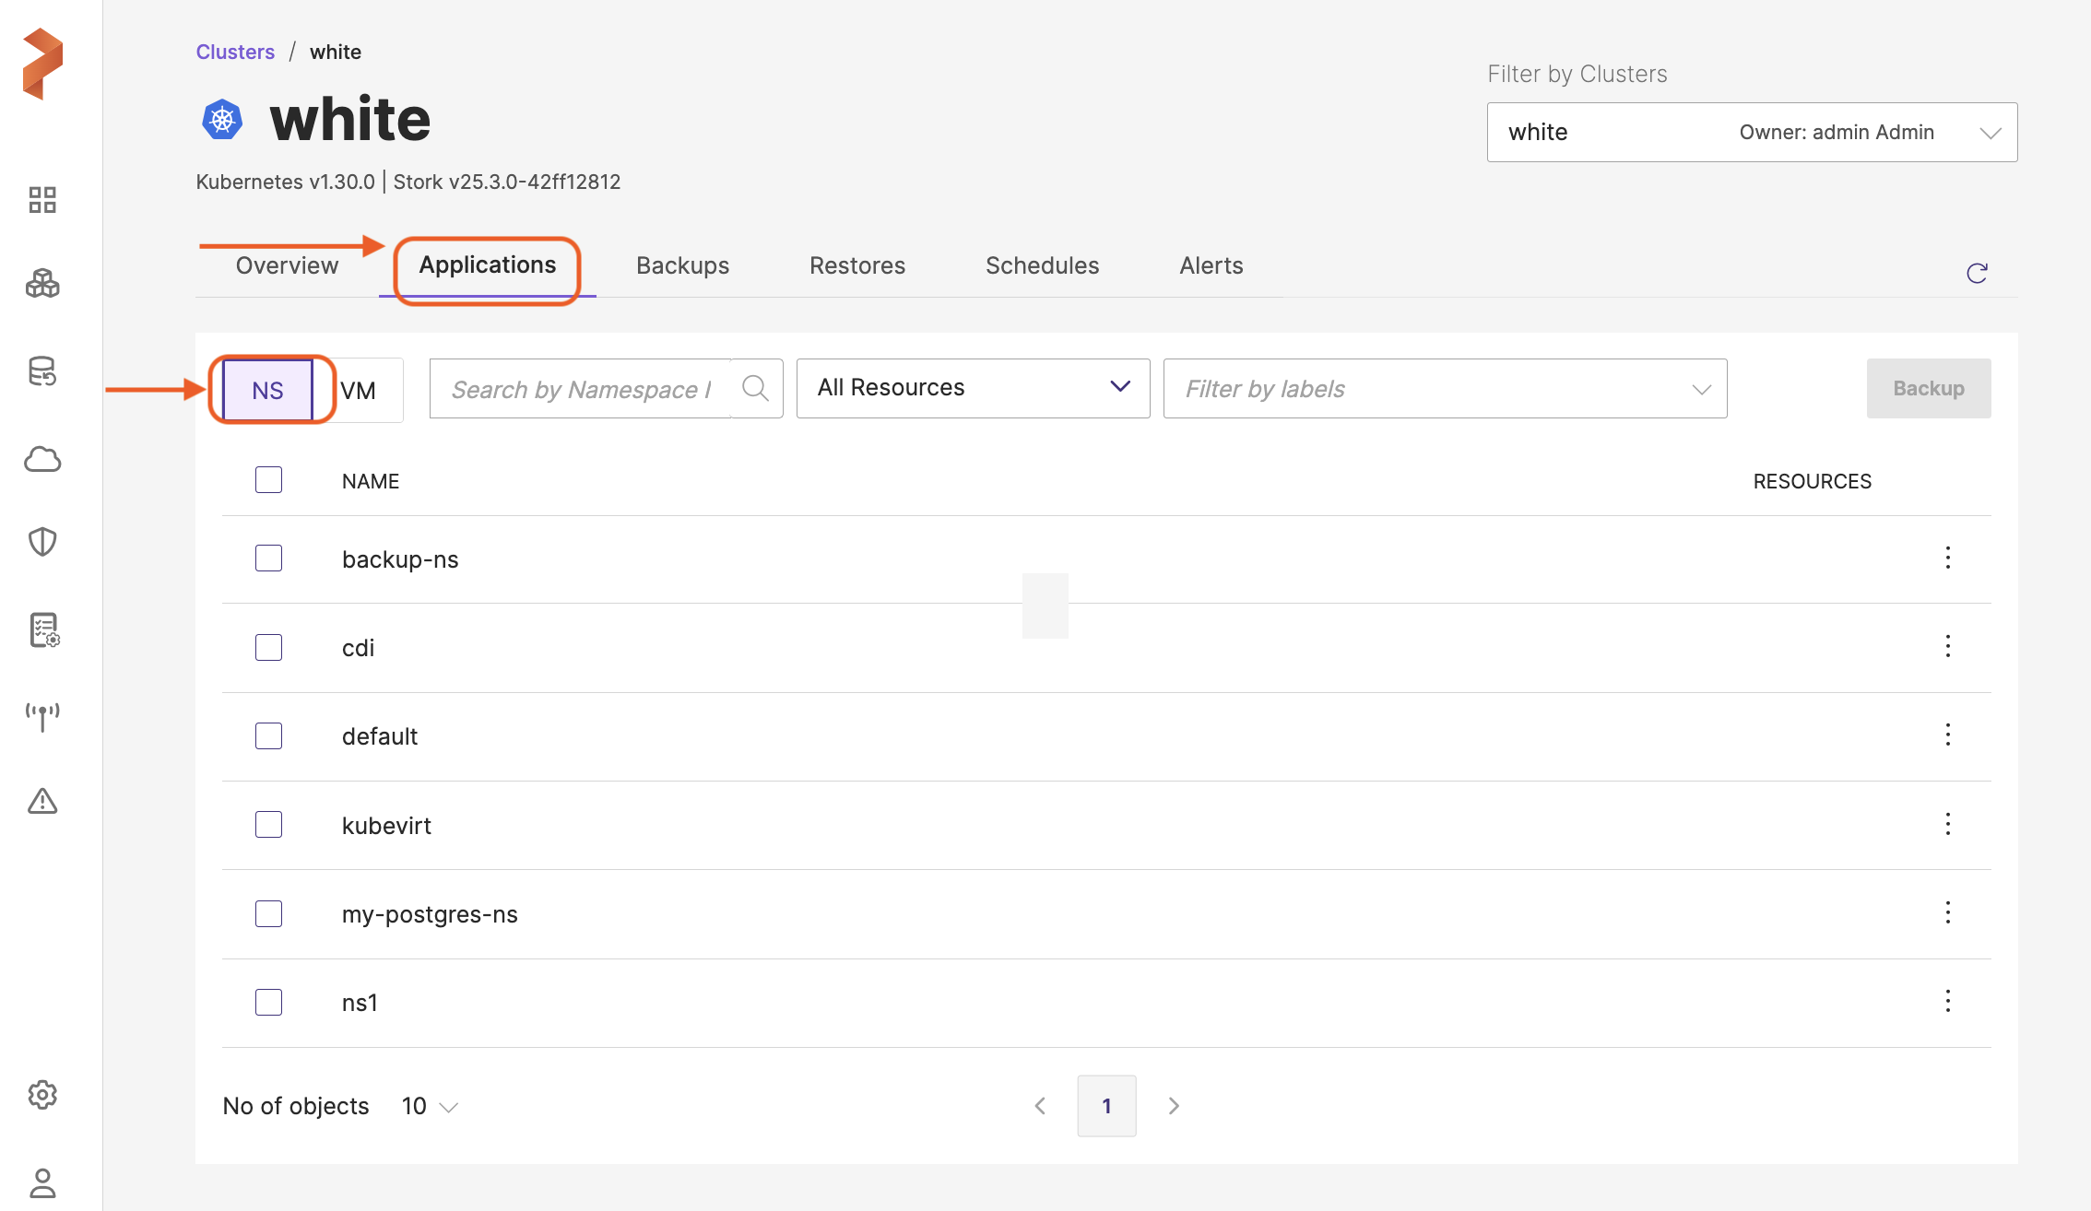Open kebab menu for backup-ns row

coord(1947,558)
